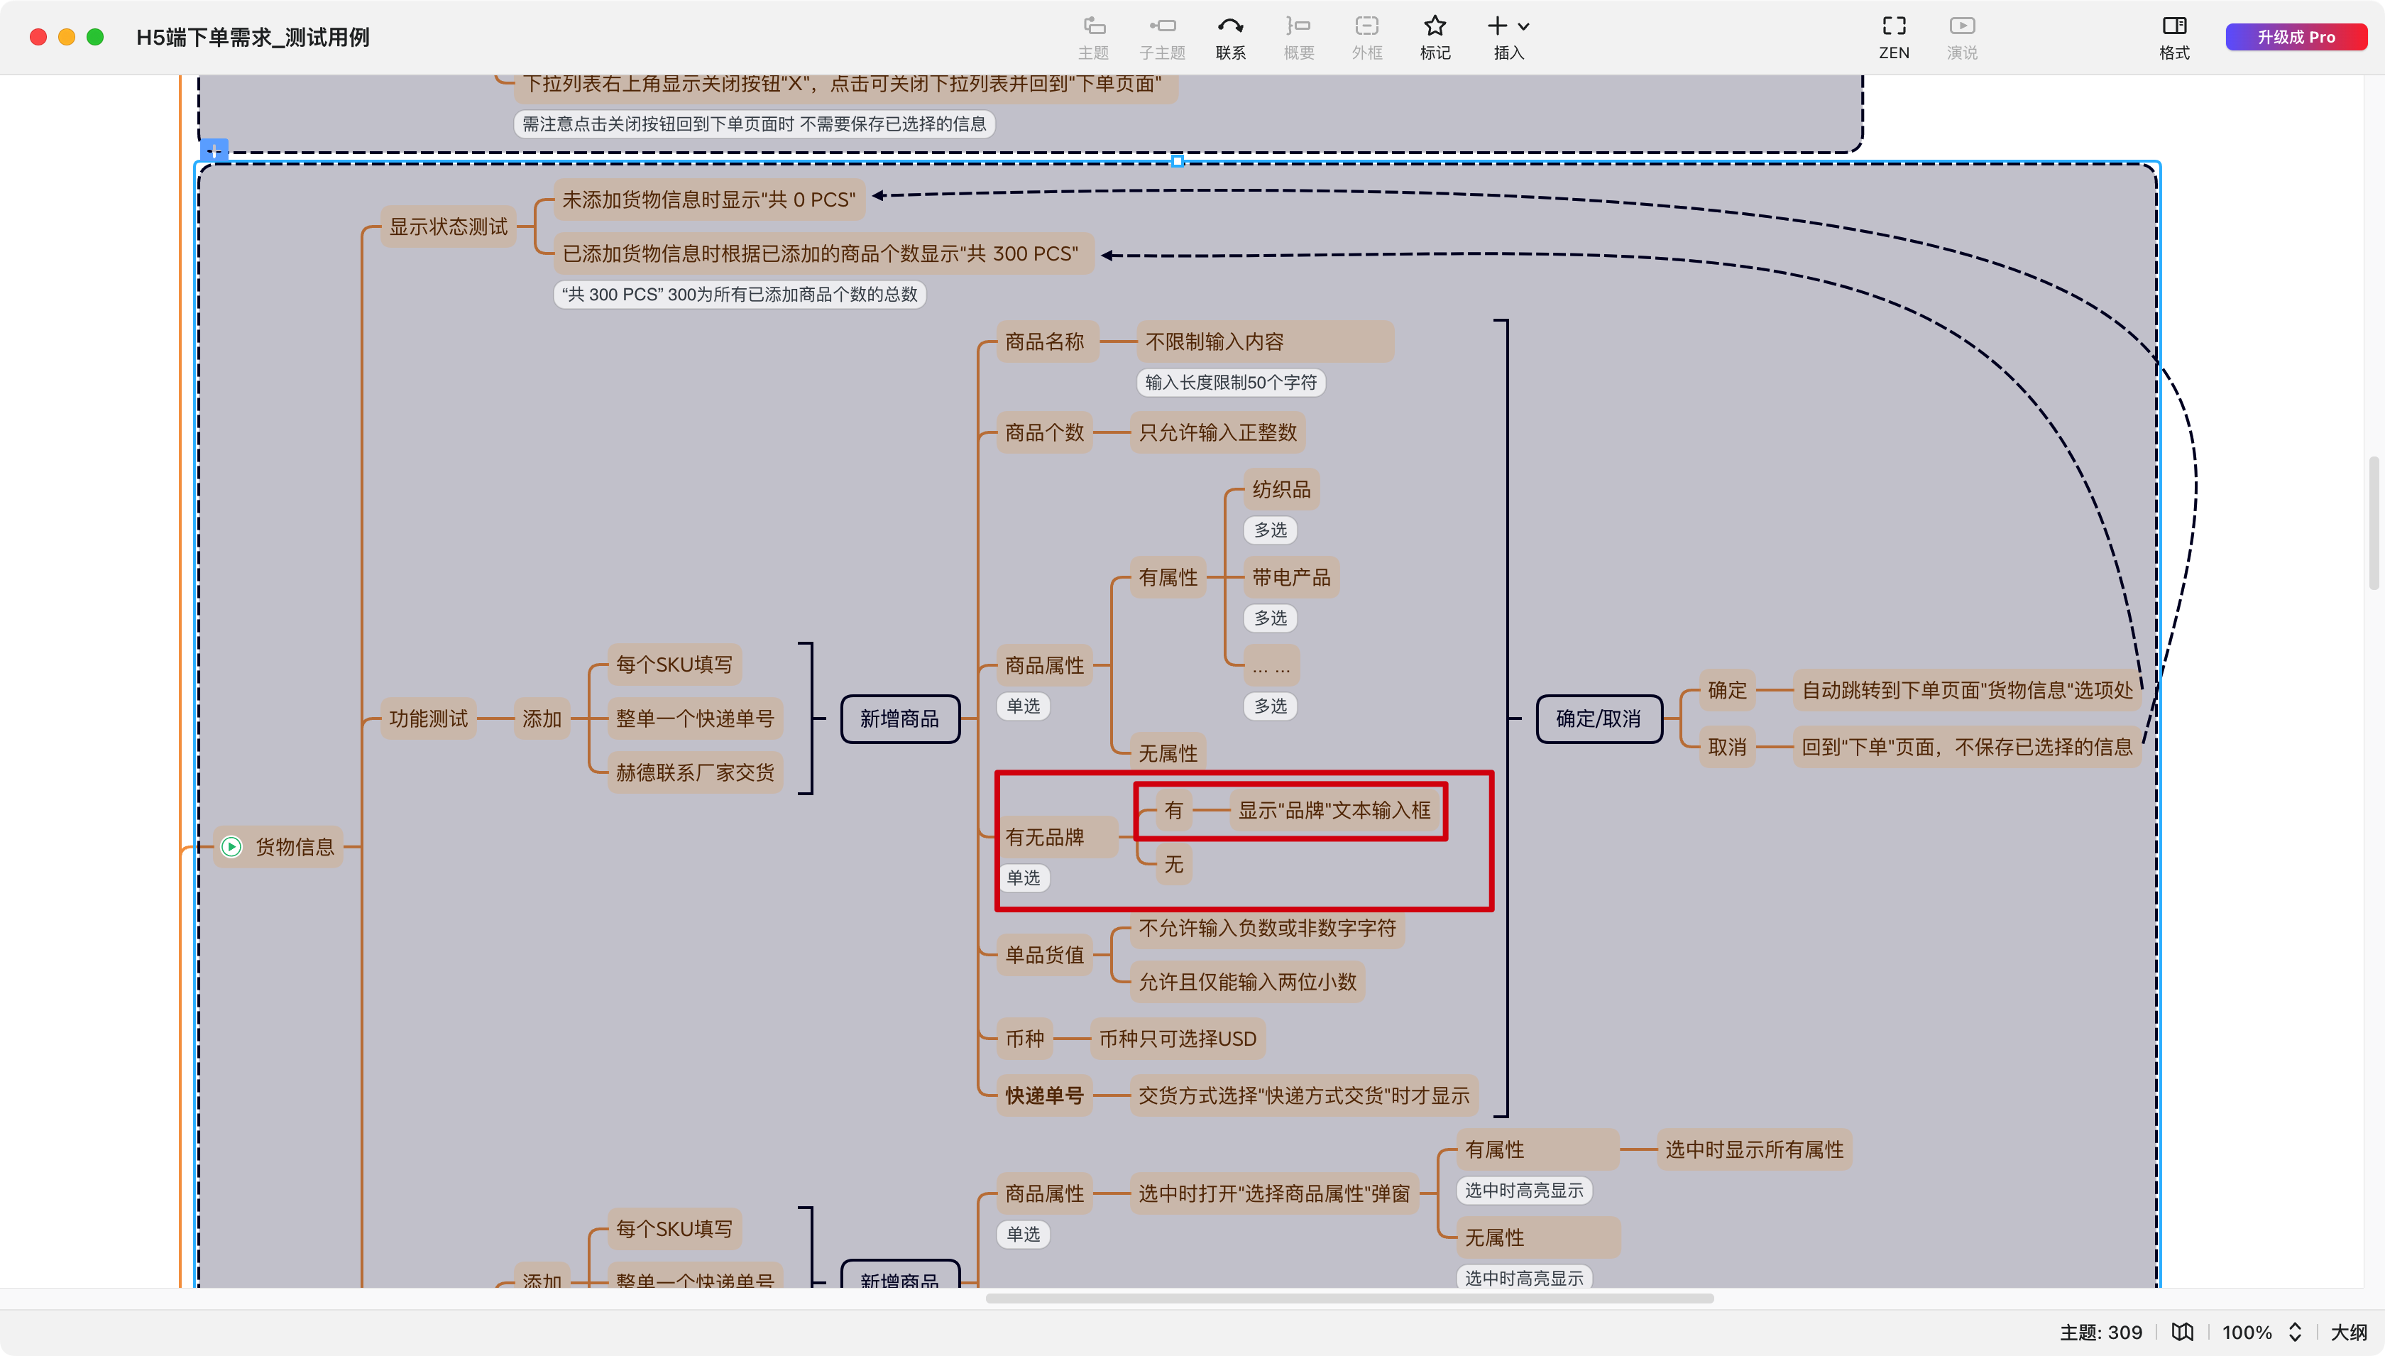This screenshot has height=1356, width=2385.
Task: Click the 子主题 subtopic toolbar icon
Action: pyautogui.click(x=1162, y=26)
